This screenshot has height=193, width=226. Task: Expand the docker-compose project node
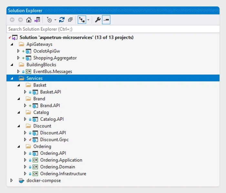coord(12,180)
